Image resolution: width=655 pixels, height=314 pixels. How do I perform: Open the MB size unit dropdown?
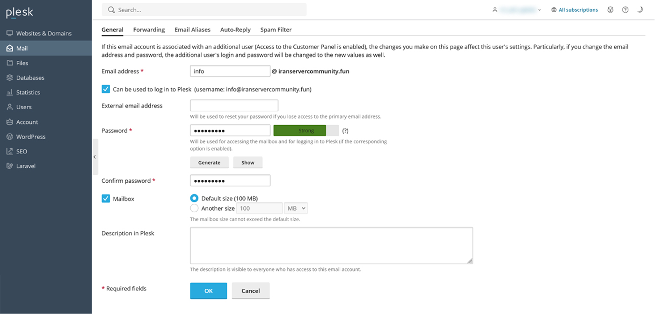(296, 208)
